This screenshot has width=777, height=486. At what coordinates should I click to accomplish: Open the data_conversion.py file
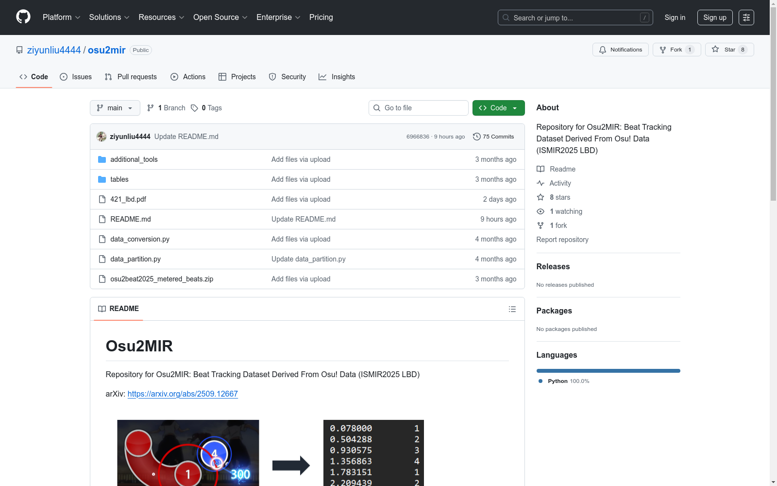coord(140,239)
